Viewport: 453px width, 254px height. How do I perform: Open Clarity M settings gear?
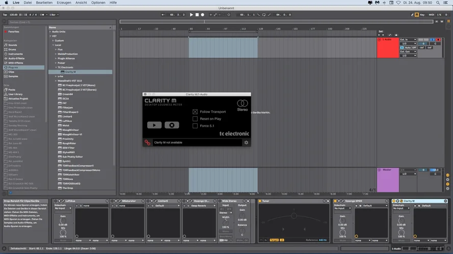coord(246,143)
